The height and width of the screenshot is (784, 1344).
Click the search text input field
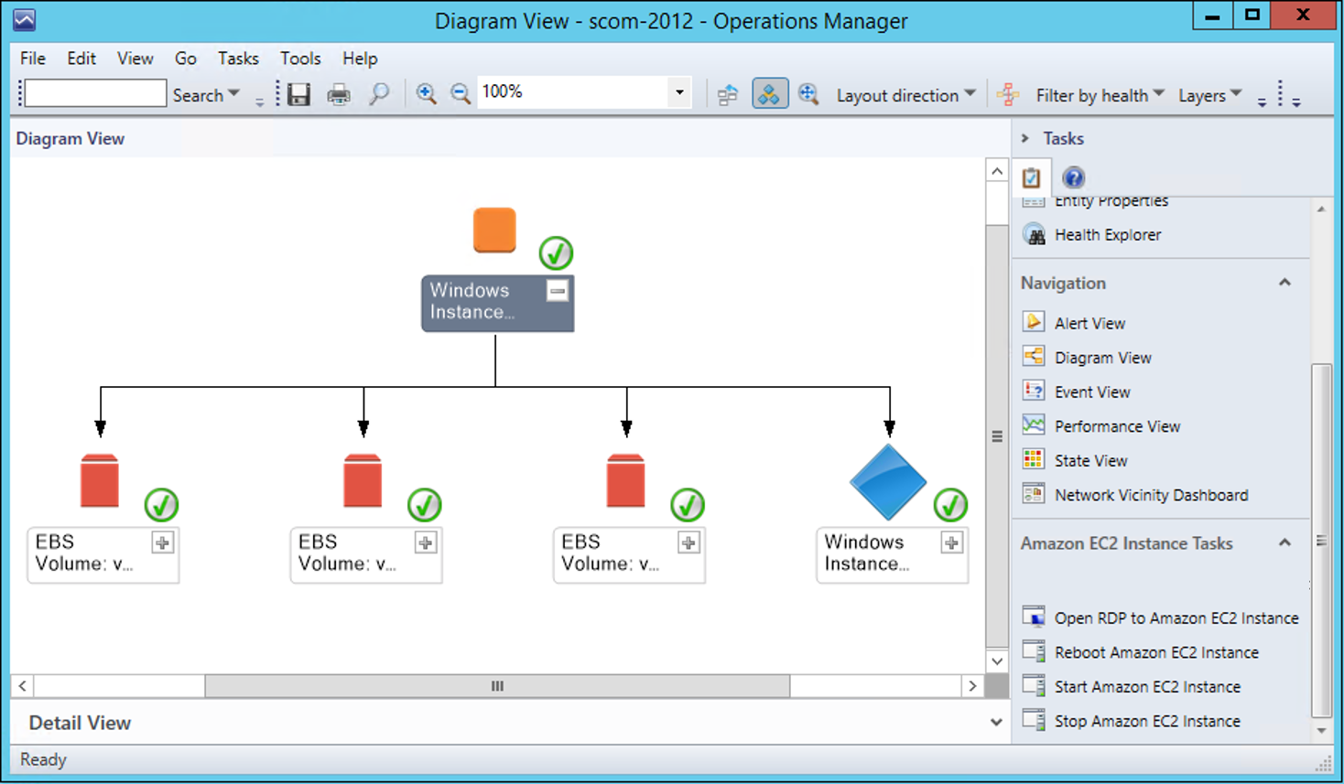[x=96, y=93]
